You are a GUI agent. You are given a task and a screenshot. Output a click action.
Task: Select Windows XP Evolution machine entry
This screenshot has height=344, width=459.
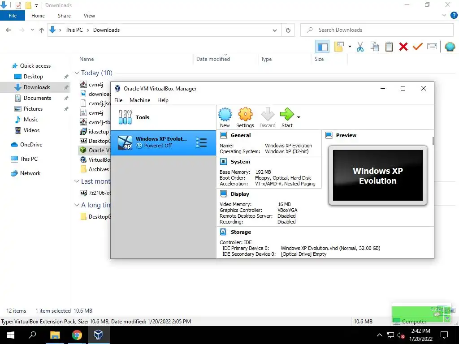point(163,143)
